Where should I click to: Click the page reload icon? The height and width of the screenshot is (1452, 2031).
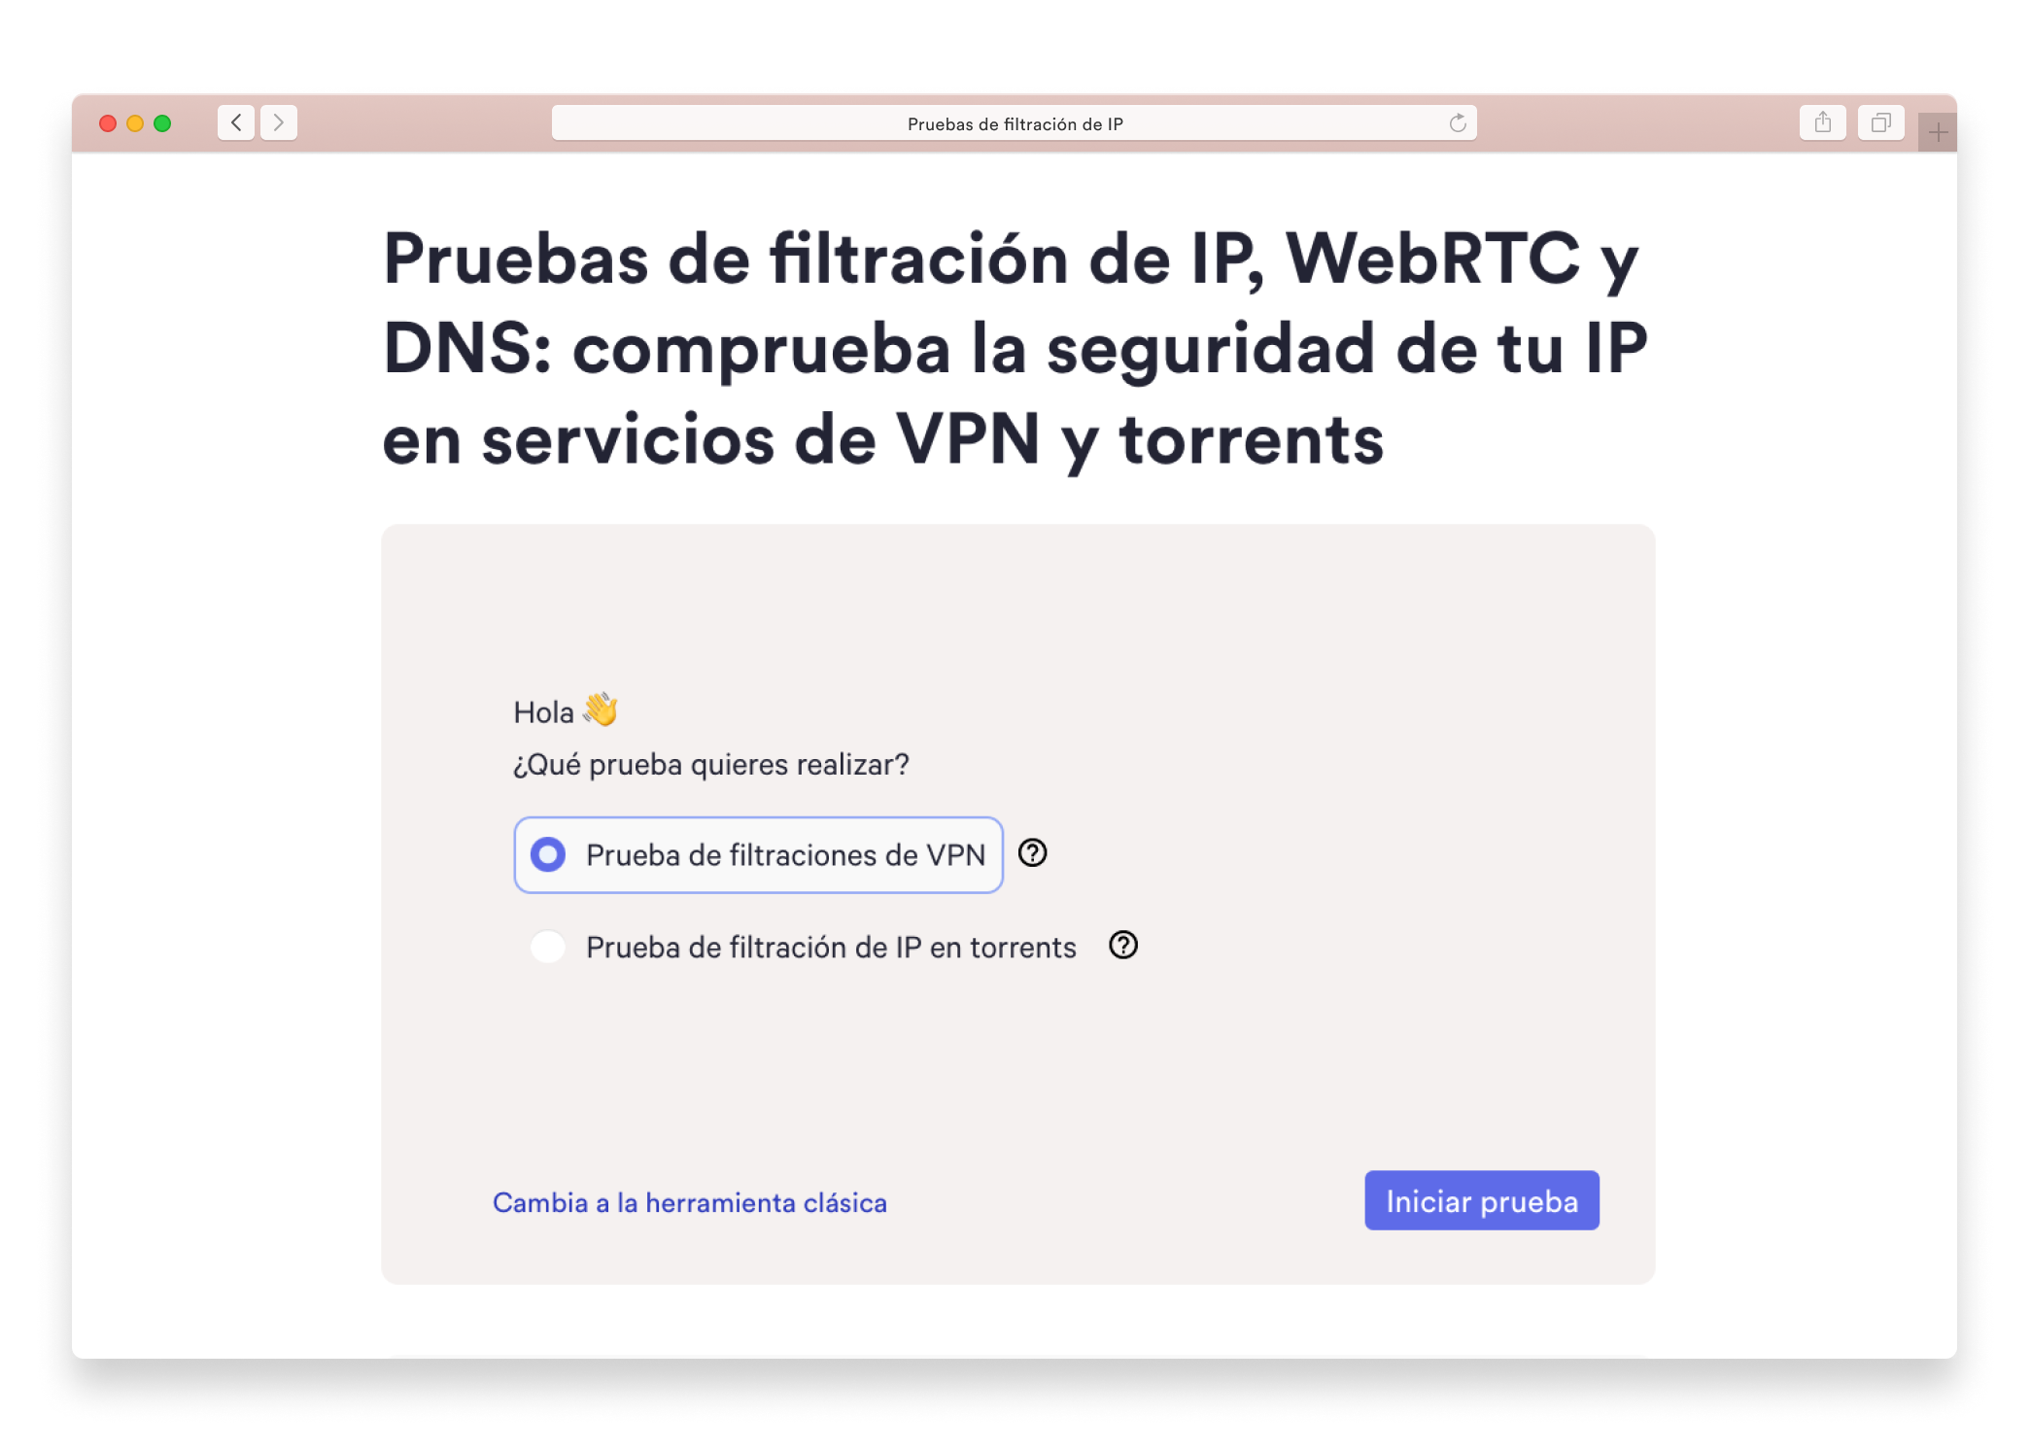[x=1458, y=124]
